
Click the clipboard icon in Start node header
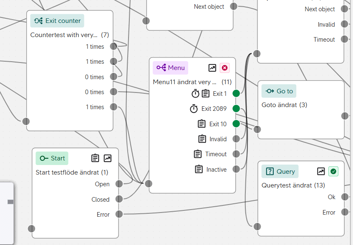pyautogui.click(x=95, y=158)
